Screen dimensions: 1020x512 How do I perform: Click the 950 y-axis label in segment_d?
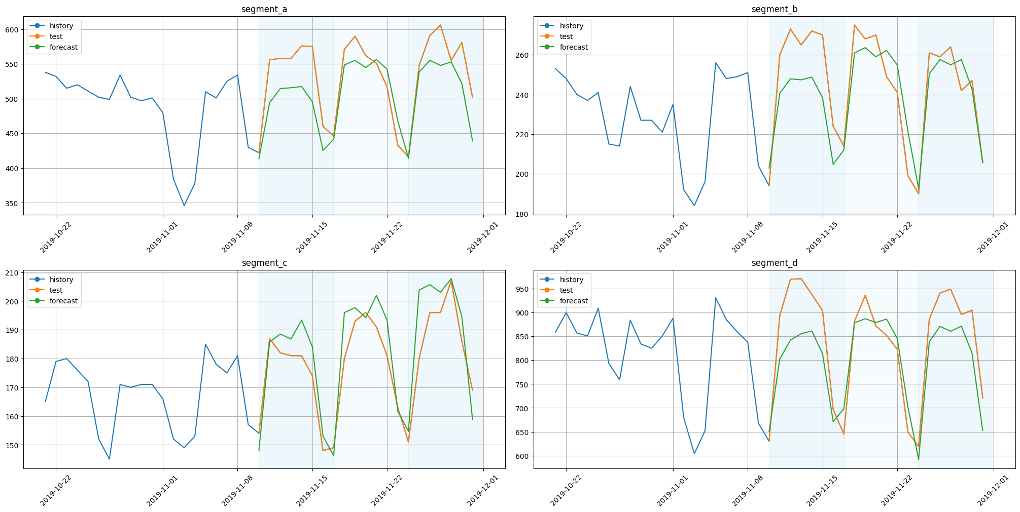[x=523, y=289]
